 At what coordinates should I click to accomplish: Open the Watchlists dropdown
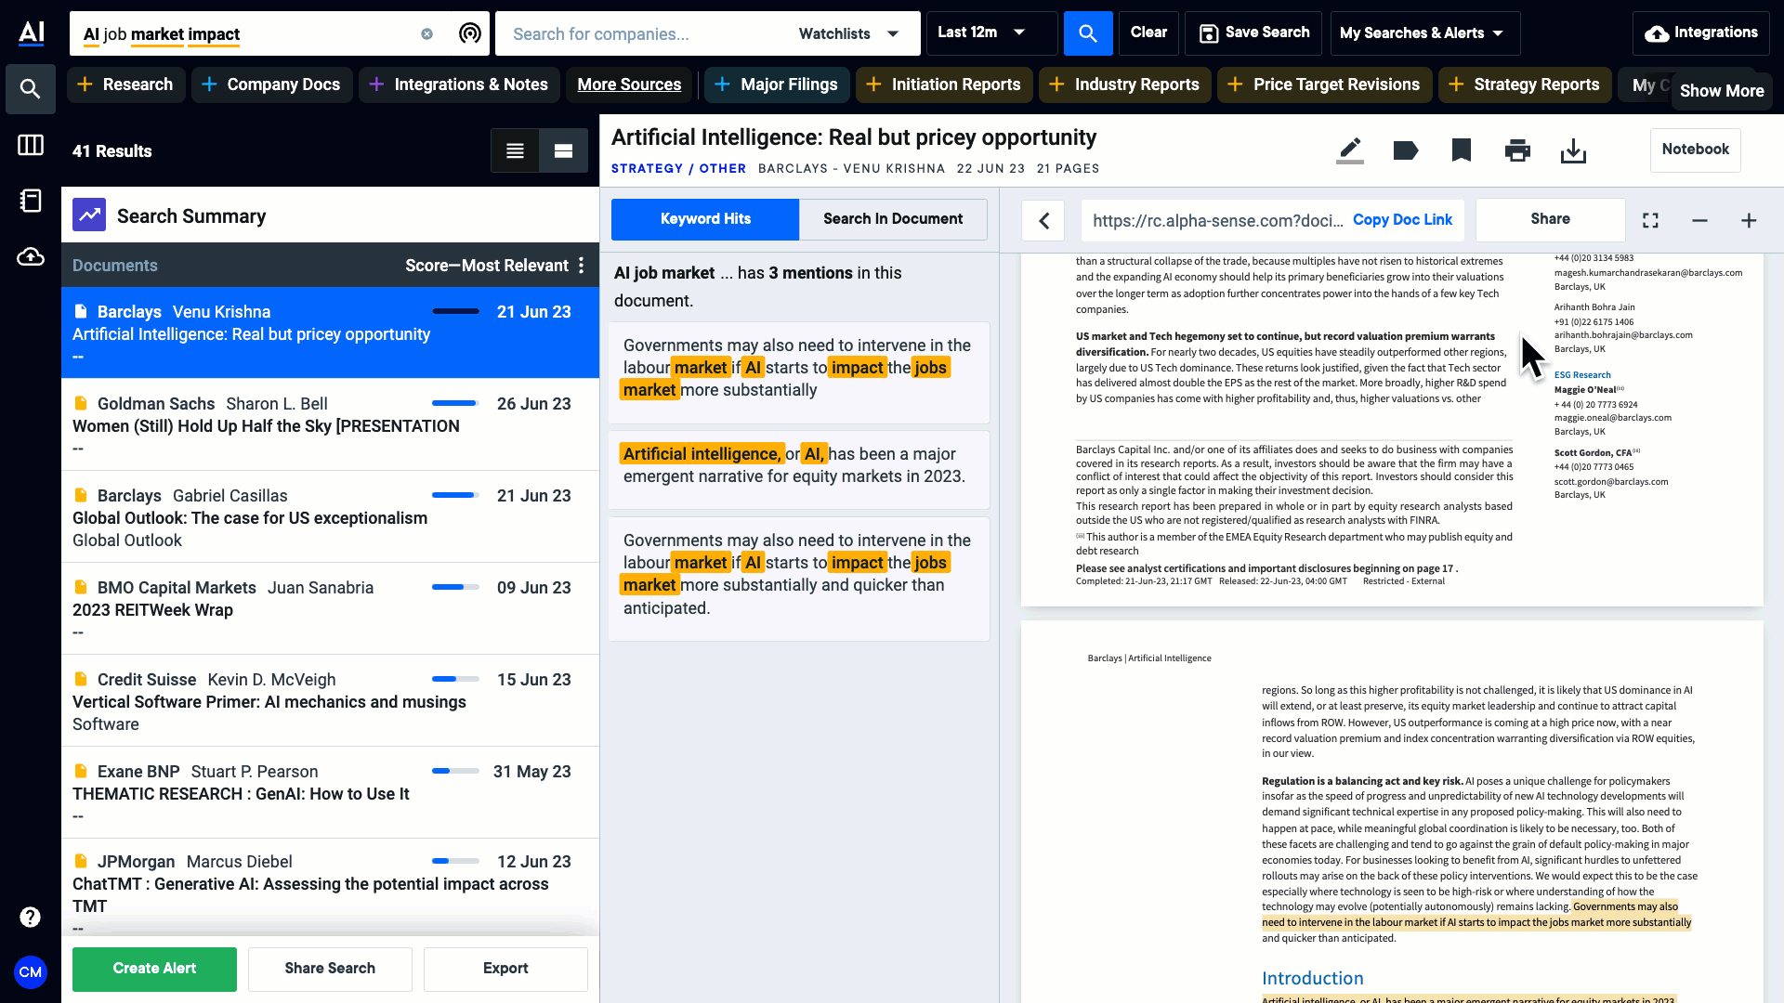pyautogui.click(x=848, y=33)
